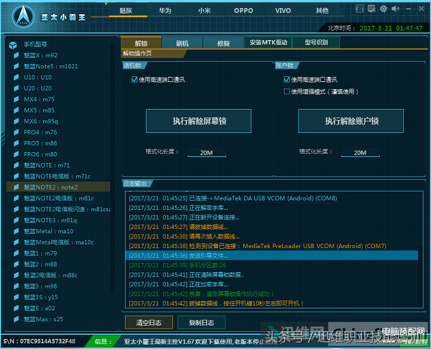Viewport: 431px width, 349px height.
Task: Open the command prompt icon in title bar
Action: 360,9
